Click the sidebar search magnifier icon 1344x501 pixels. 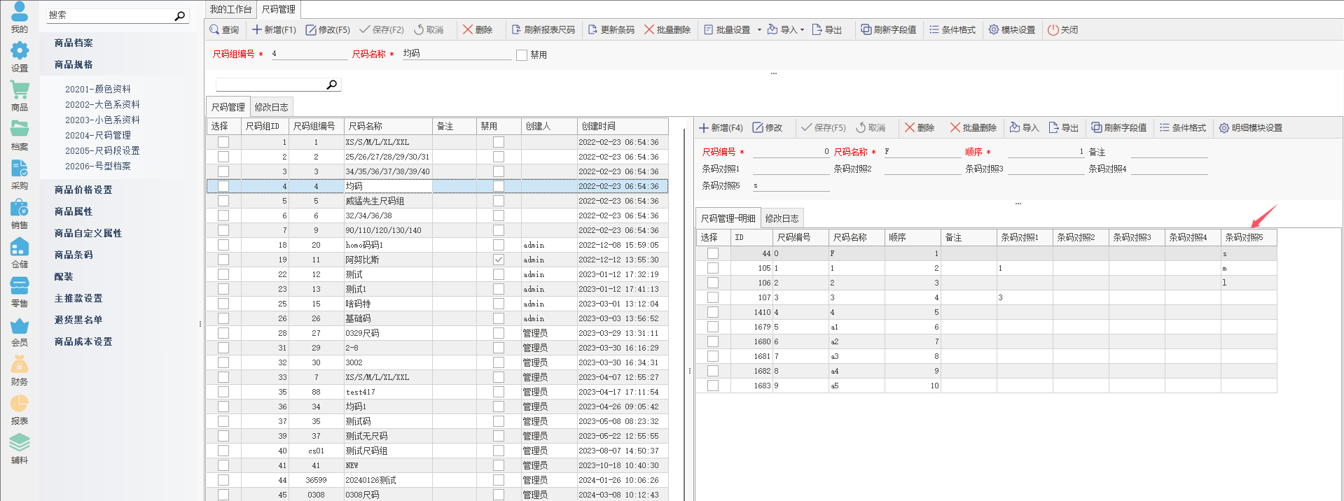[180, 15]
